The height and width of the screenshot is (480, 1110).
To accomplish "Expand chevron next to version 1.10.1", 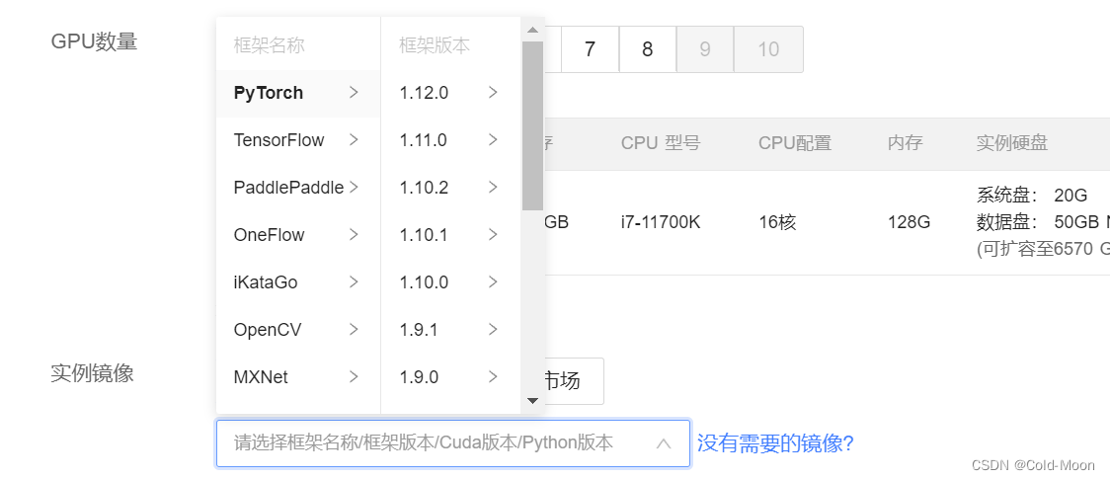I will pyautogui.click(x=494, y=235).
